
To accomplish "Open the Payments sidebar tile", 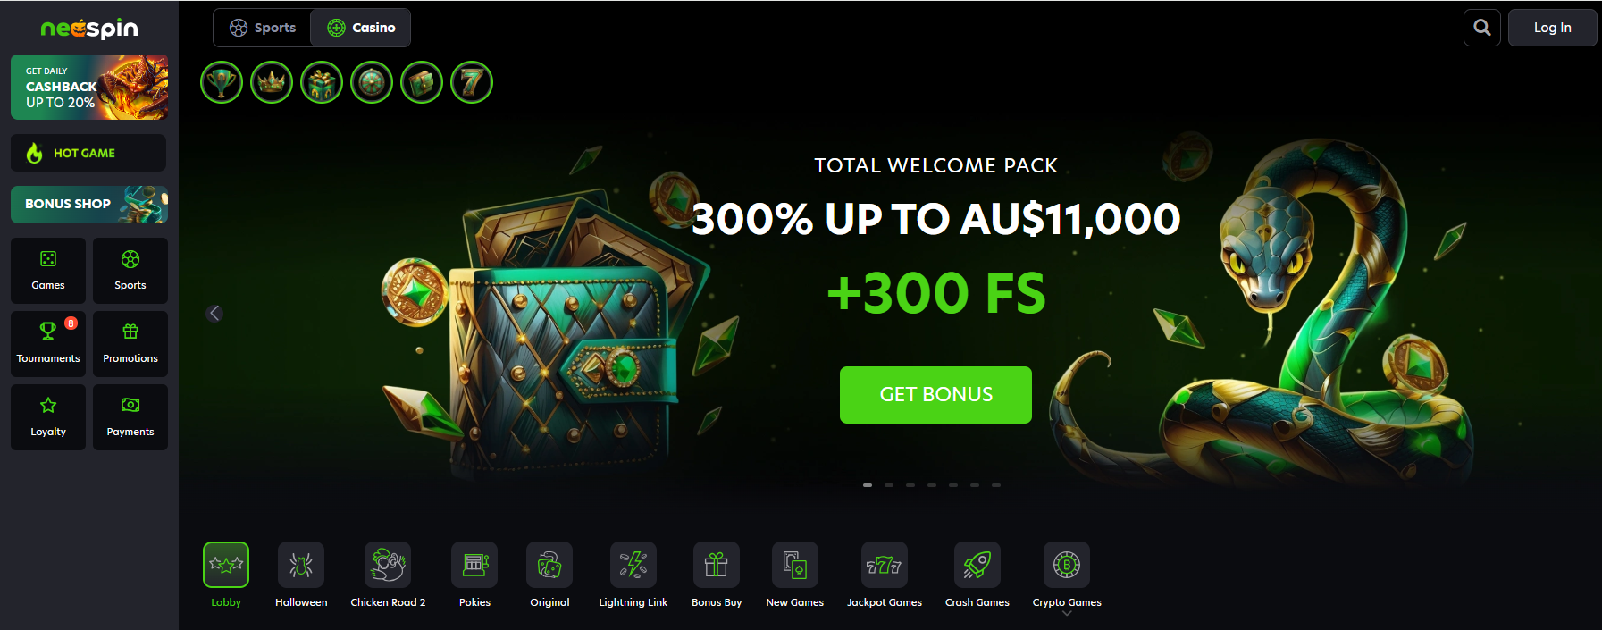I will [130, 417].
